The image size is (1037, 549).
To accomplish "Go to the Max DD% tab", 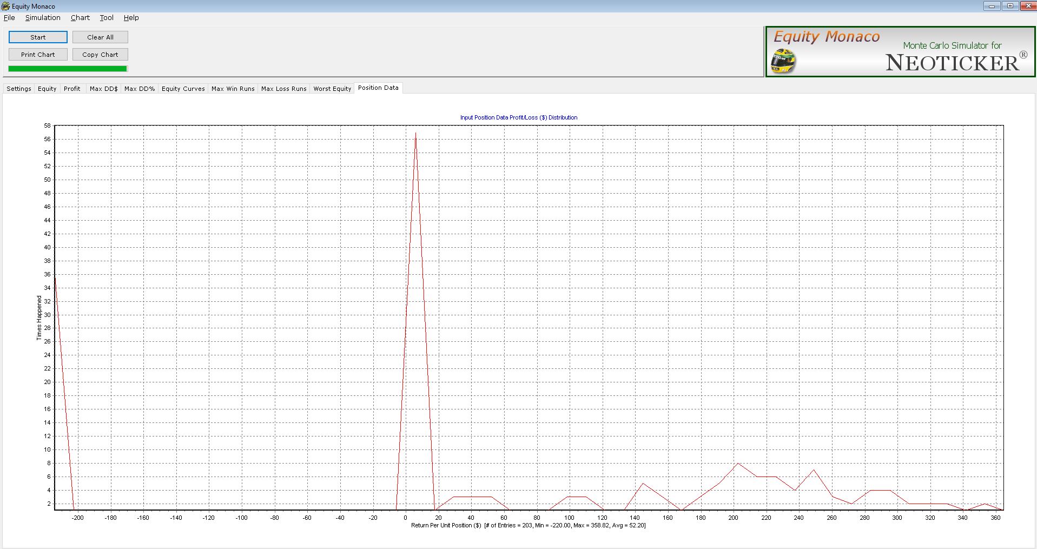I will point(140,89).
